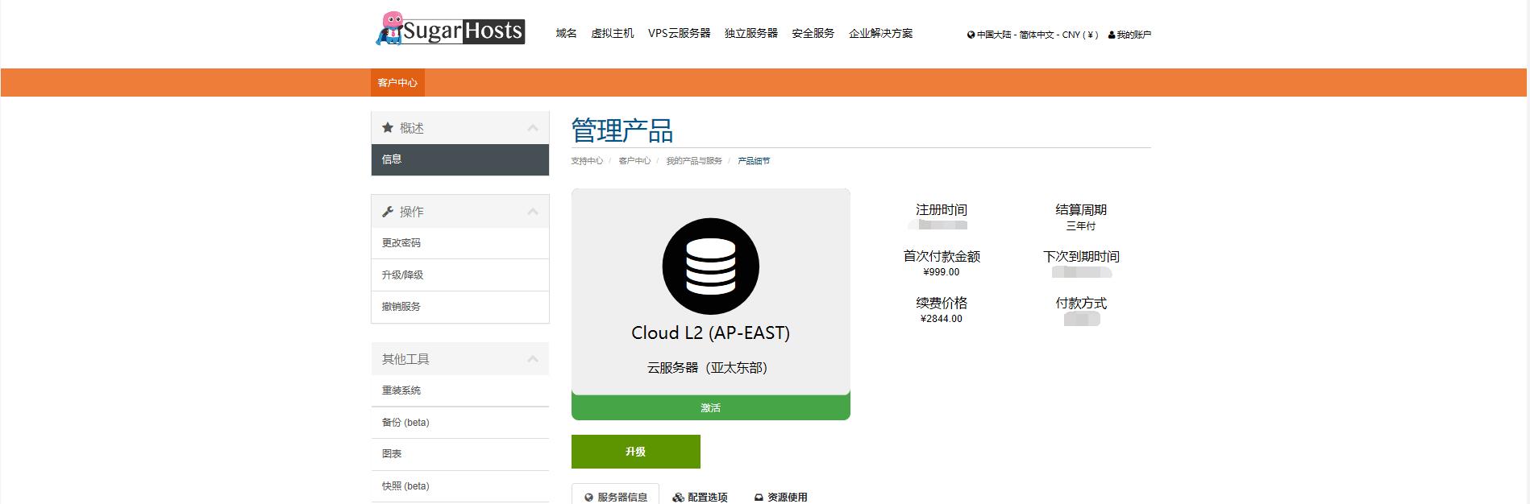
Task: Collapse the 概述 sidebar panel chevron
Action: 533,128
